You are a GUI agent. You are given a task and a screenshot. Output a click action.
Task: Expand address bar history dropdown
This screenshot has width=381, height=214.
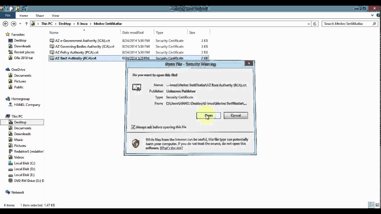308,24
